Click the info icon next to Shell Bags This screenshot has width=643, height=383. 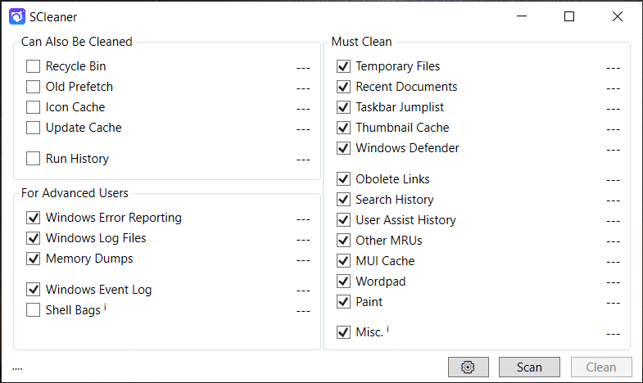(x=106, y=308)
